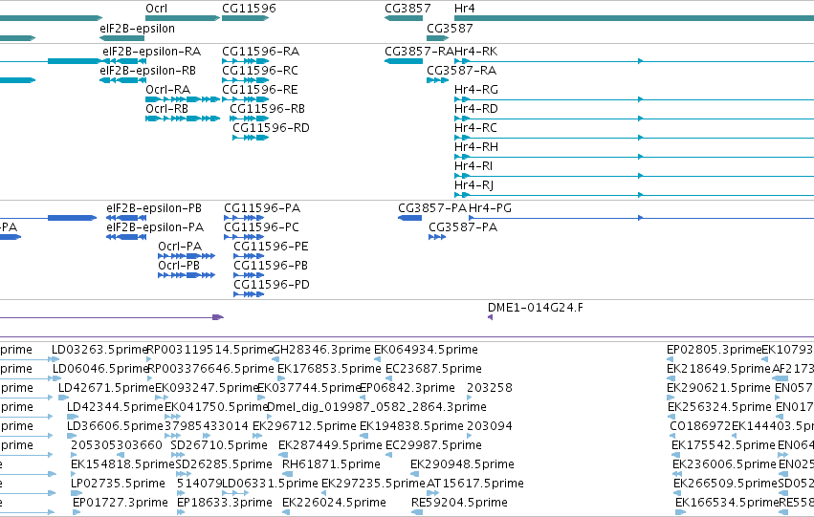Select the AT15617.5prime EST label

pos(475,484)
